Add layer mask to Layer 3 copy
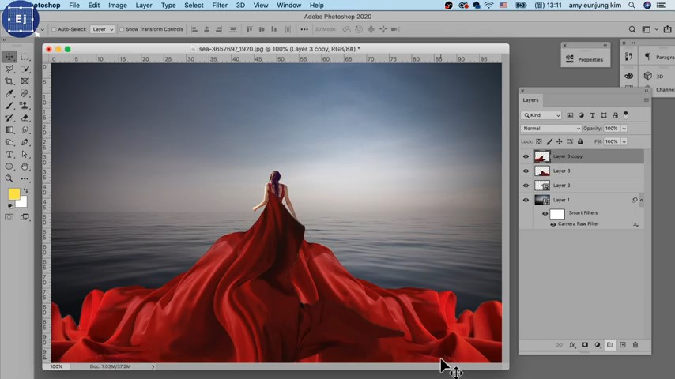675x379 pixels. (585, 344)
